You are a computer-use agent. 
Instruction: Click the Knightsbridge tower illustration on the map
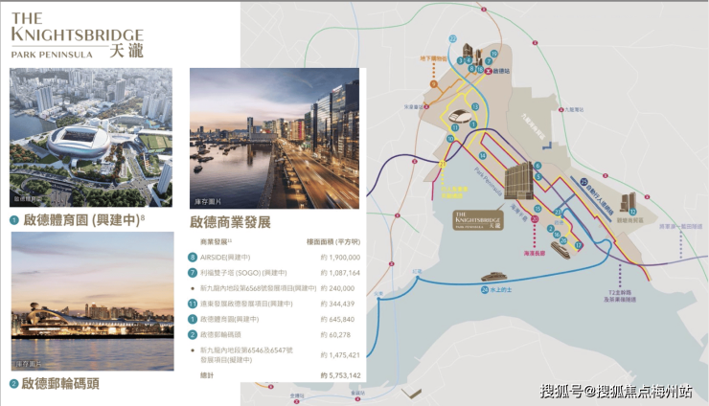pyautogui.click(x=518, y=181)
